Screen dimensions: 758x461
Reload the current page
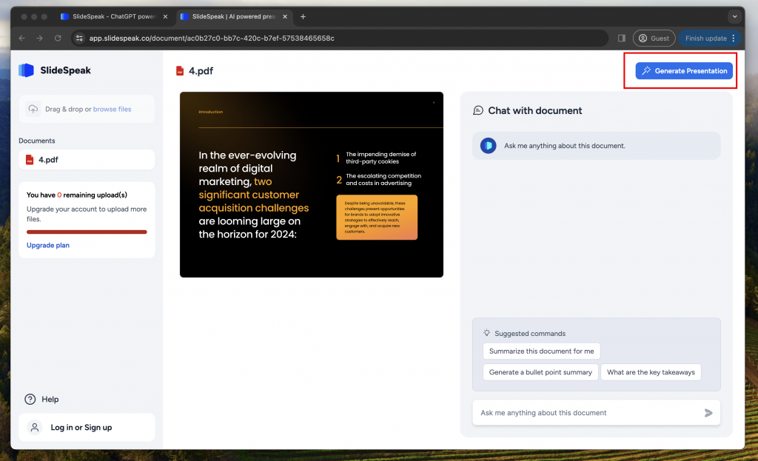coord(58,38)
